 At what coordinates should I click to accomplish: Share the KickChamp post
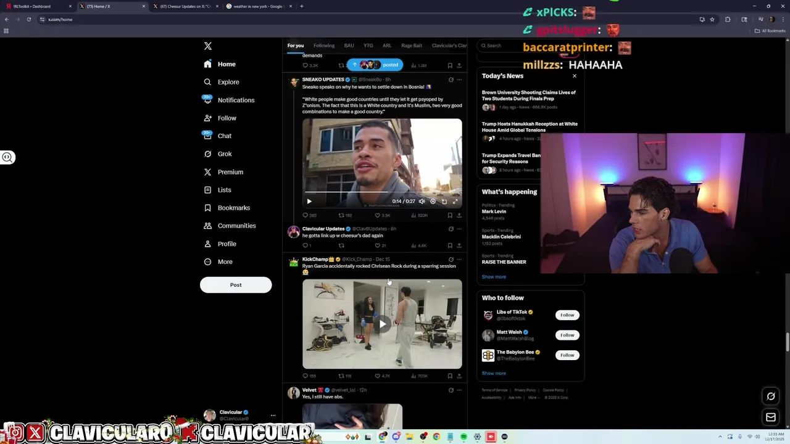459,376
